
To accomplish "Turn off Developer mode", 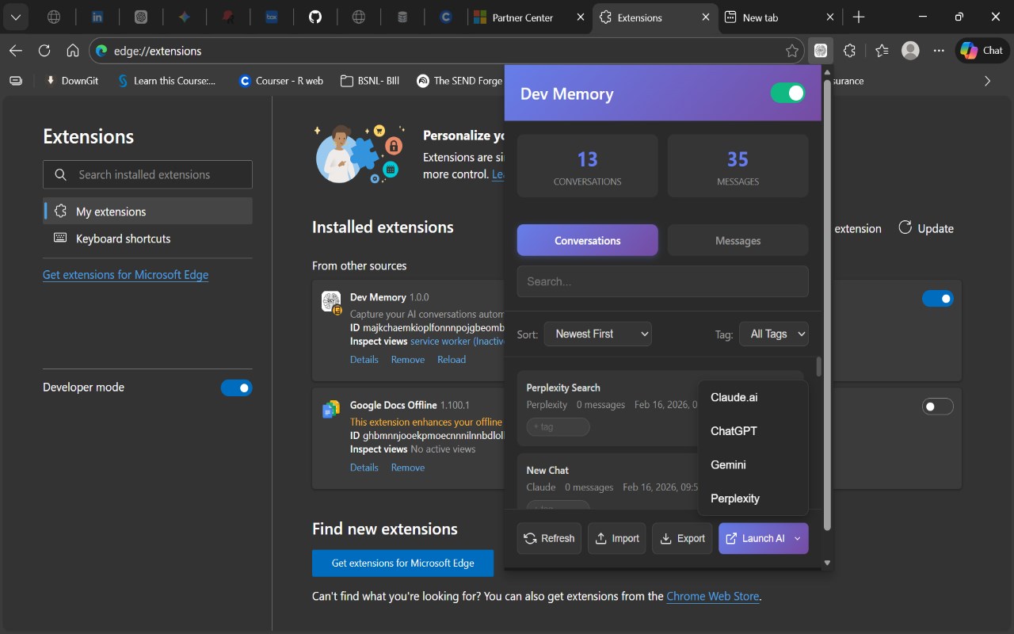I will tap(236, 388).
